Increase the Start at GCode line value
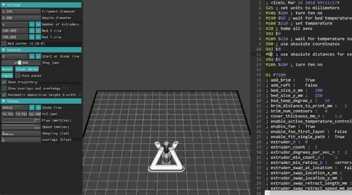This screenshot has height=195, width=352. [38, 56]
